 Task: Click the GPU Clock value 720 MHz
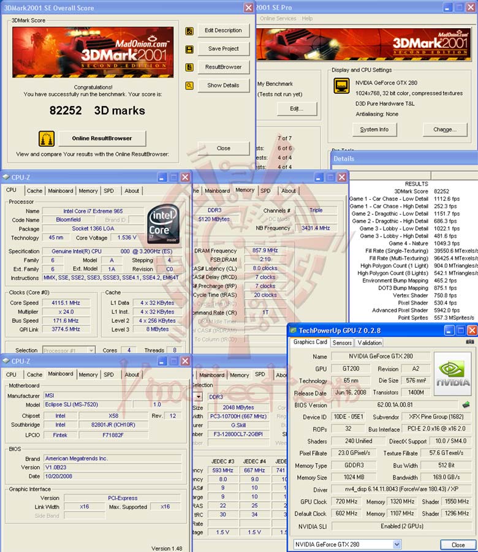pos(346,501)
